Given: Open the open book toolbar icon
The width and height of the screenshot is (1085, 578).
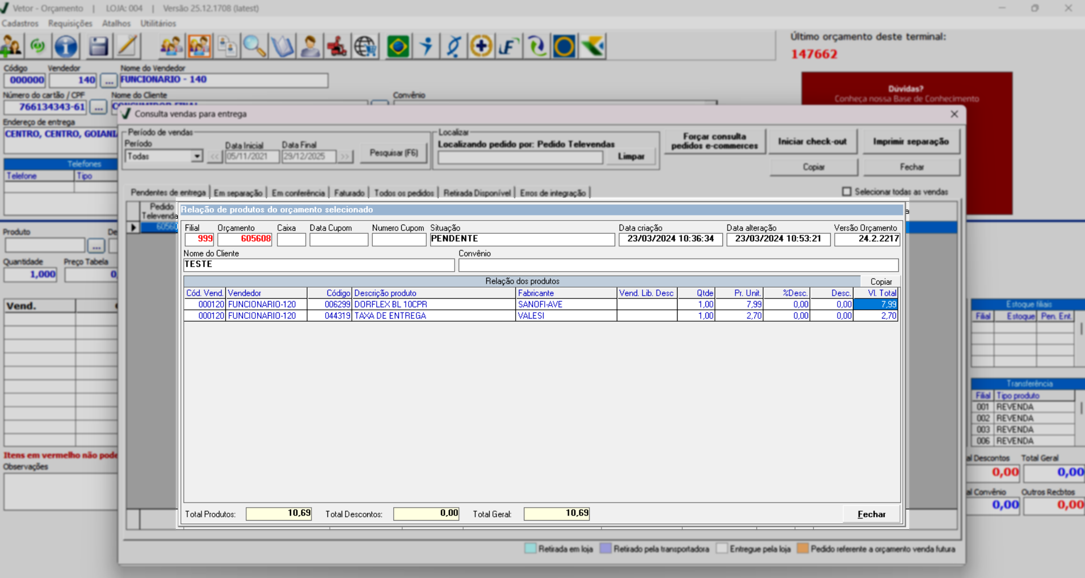Looking at the screenshot, I should pyautogui.click(x=282, y=47).
